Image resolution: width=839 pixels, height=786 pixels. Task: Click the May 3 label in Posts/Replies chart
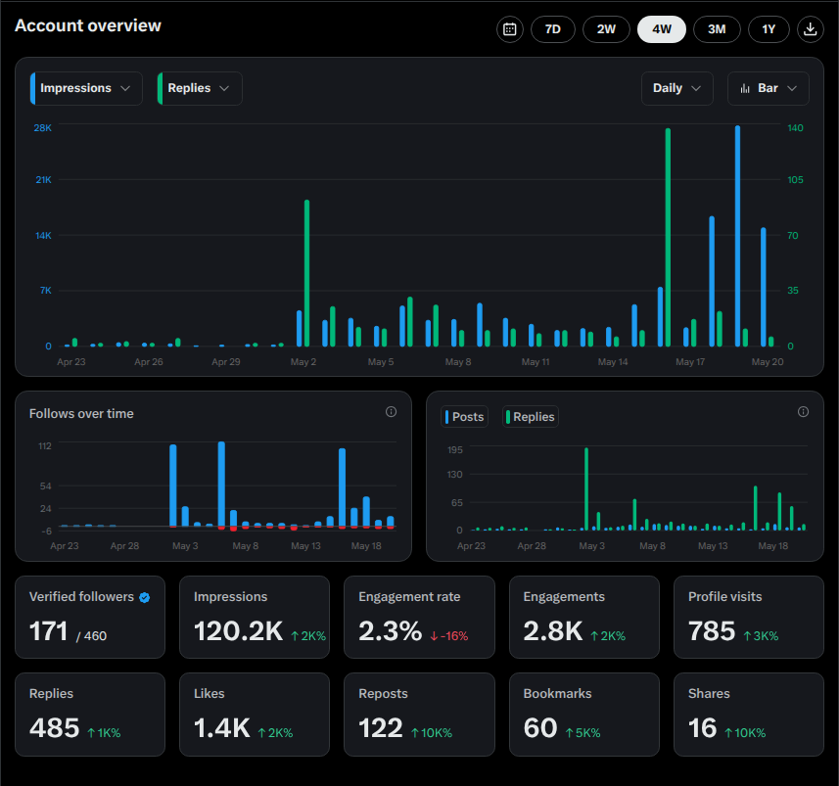pyautogui.click(x=591, y=546)
